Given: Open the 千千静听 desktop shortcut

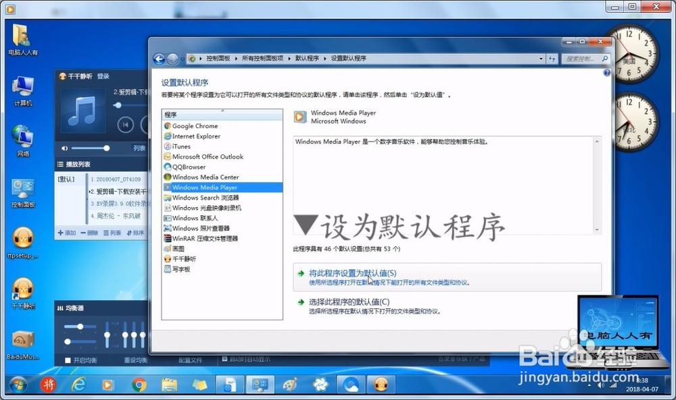Looking at the screenshot, I should click(x=23, y=293).
